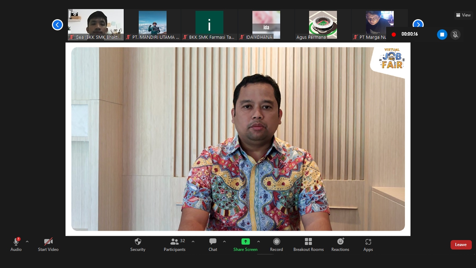Unmute the Audio microphone
Screen dimensions: 476x268
[16, 244]
